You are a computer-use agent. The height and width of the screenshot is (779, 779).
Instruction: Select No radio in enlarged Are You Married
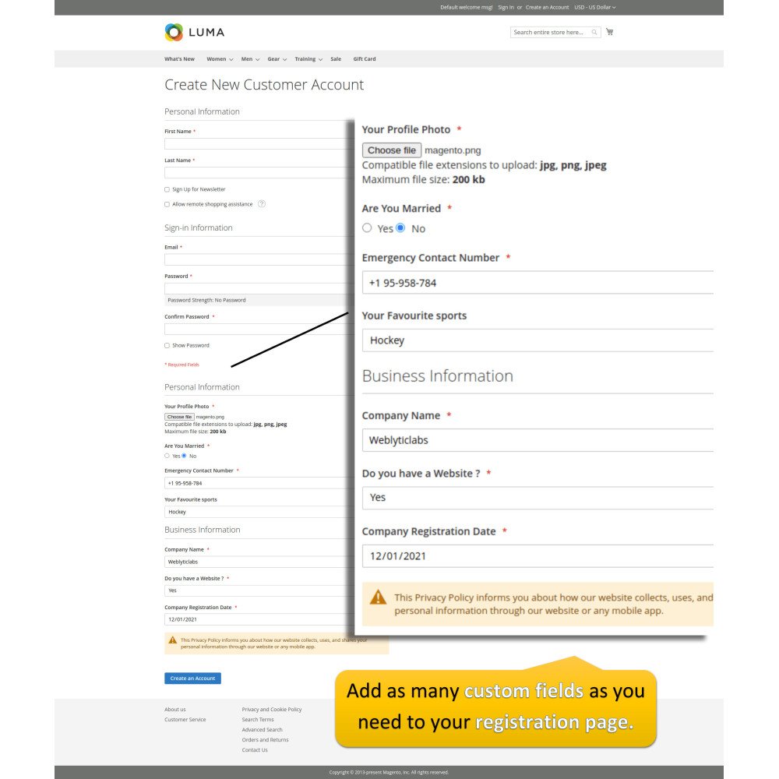[400, 227]
